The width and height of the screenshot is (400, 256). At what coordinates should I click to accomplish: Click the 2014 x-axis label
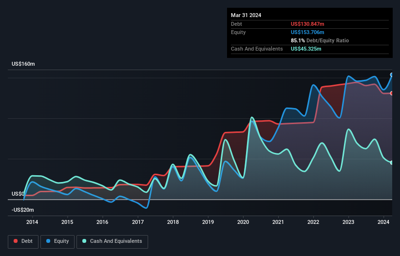click(x=32, y=222)
